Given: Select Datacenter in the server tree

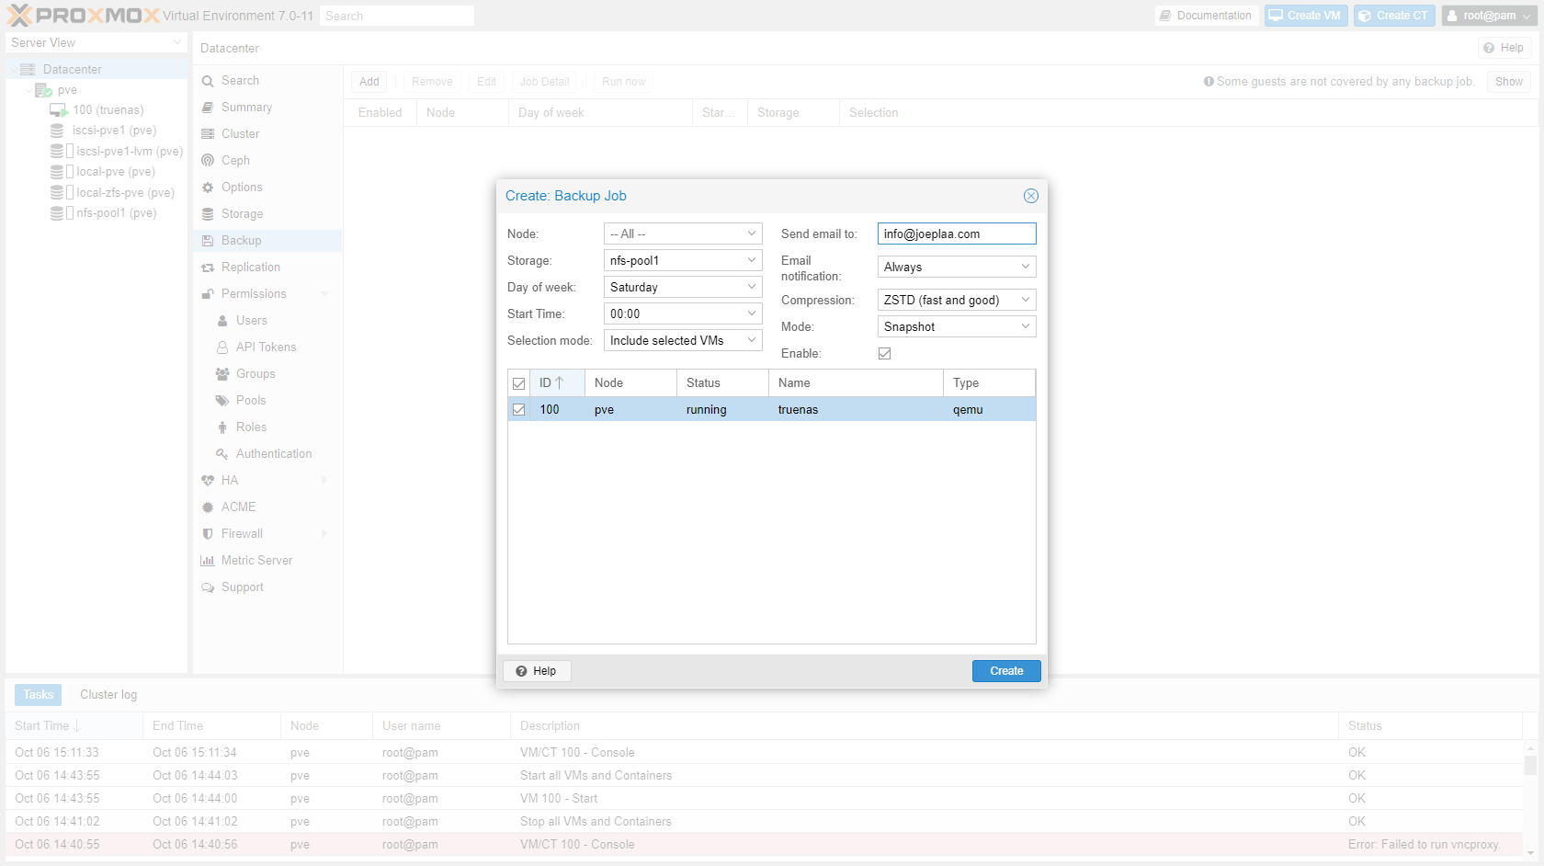Looking at the screenshot, I should (x=96, y=70).
